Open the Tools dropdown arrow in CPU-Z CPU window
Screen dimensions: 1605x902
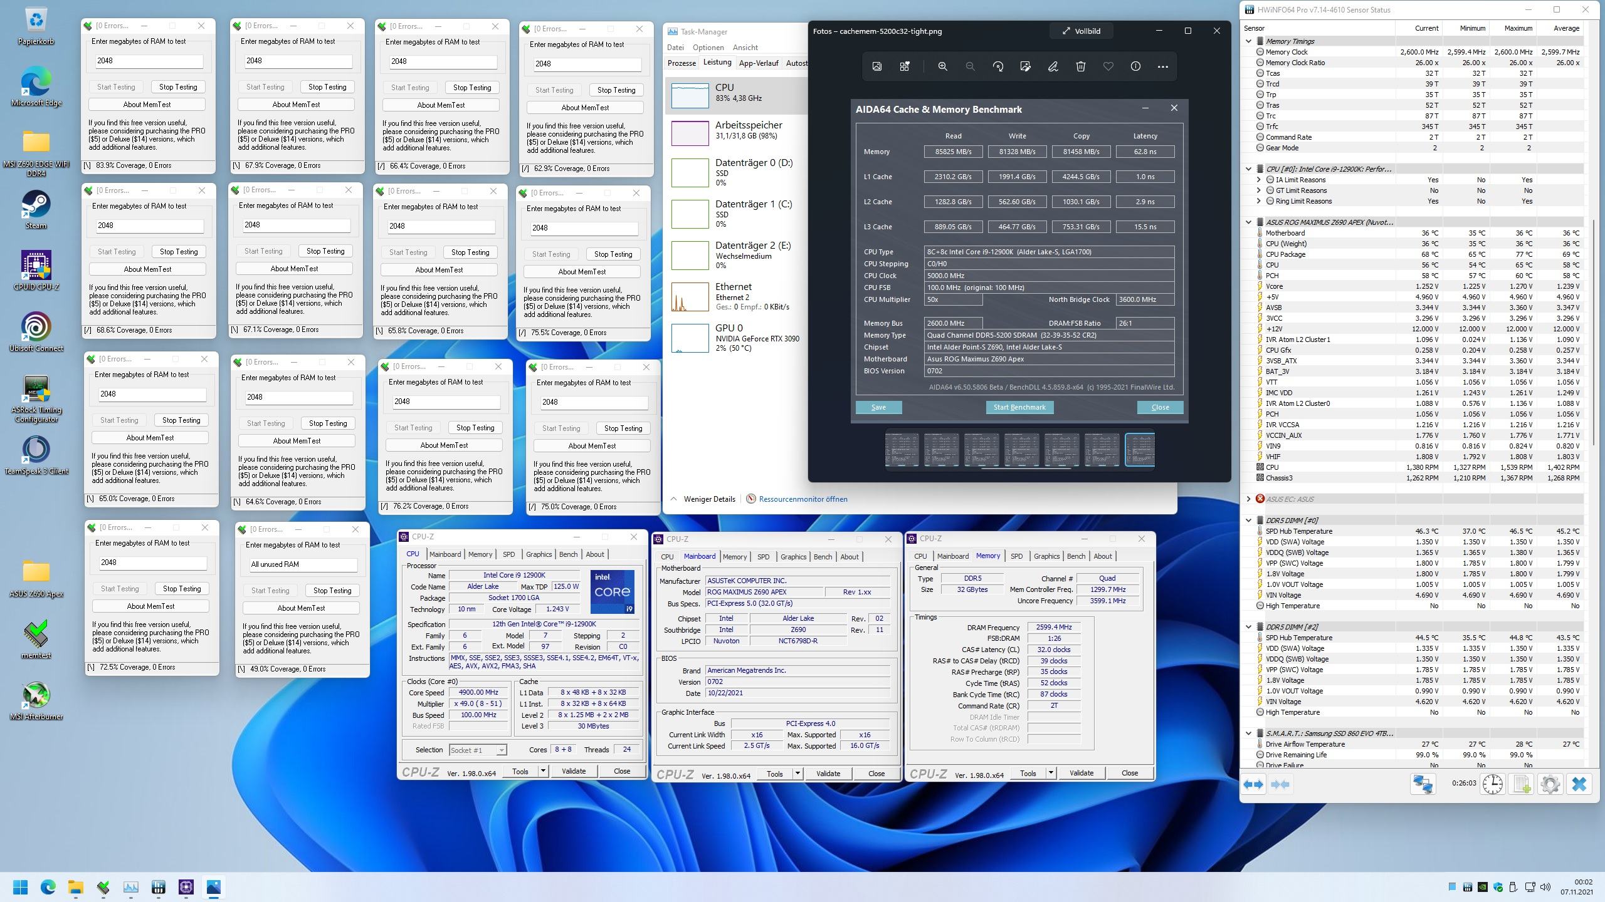pyautogui.click(x=543, y=771)
